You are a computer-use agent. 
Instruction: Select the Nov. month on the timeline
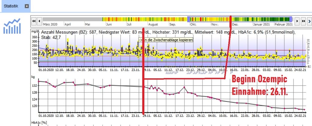pos(215,24)
